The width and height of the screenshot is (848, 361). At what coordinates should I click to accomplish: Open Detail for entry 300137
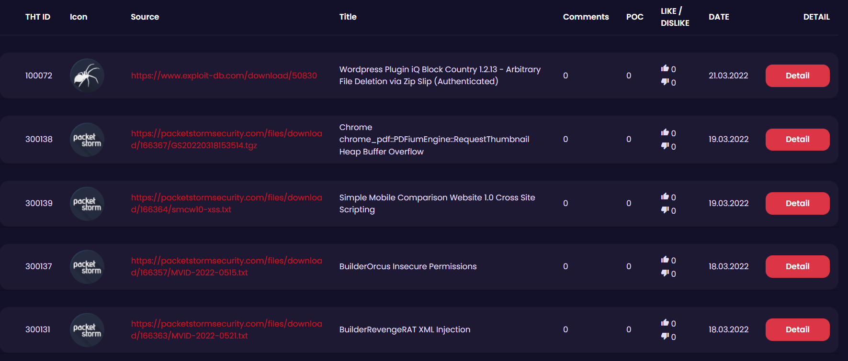pyautogui.click(x=798, y=266)
